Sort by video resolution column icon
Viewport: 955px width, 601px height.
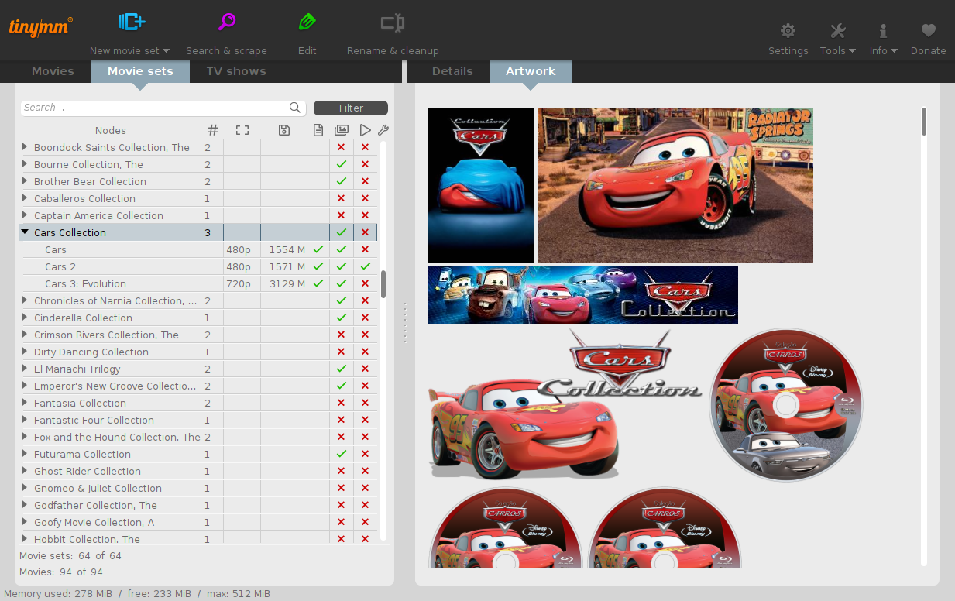242,130
